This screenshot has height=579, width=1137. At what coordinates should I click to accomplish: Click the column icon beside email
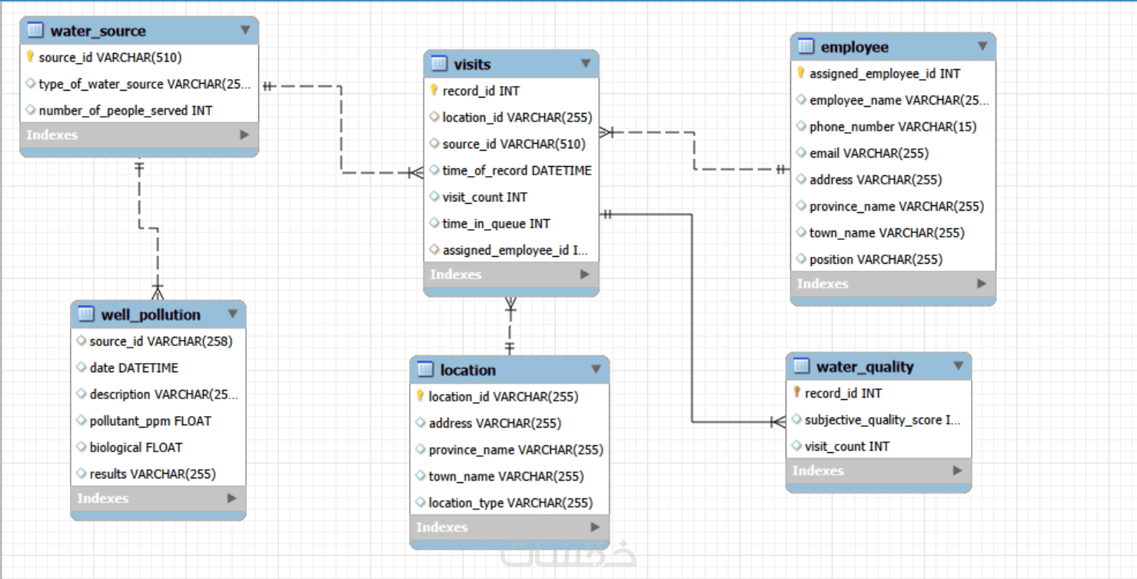click(801, 153)
